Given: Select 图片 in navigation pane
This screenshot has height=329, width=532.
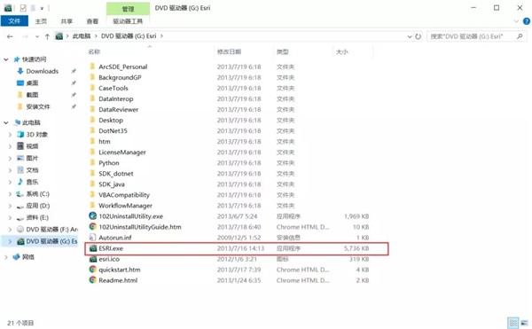Looking at the screenshot, I should click(x=32, y=158).
